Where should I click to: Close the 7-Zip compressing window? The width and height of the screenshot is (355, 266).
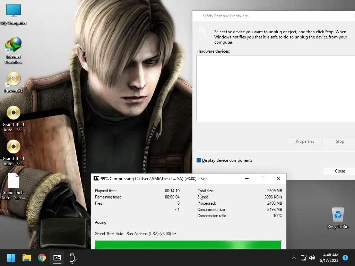[x=278, y=178]
